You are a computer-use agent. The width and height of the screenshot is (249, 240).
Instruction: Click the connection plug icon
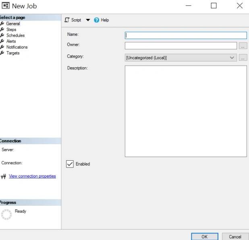4,176
